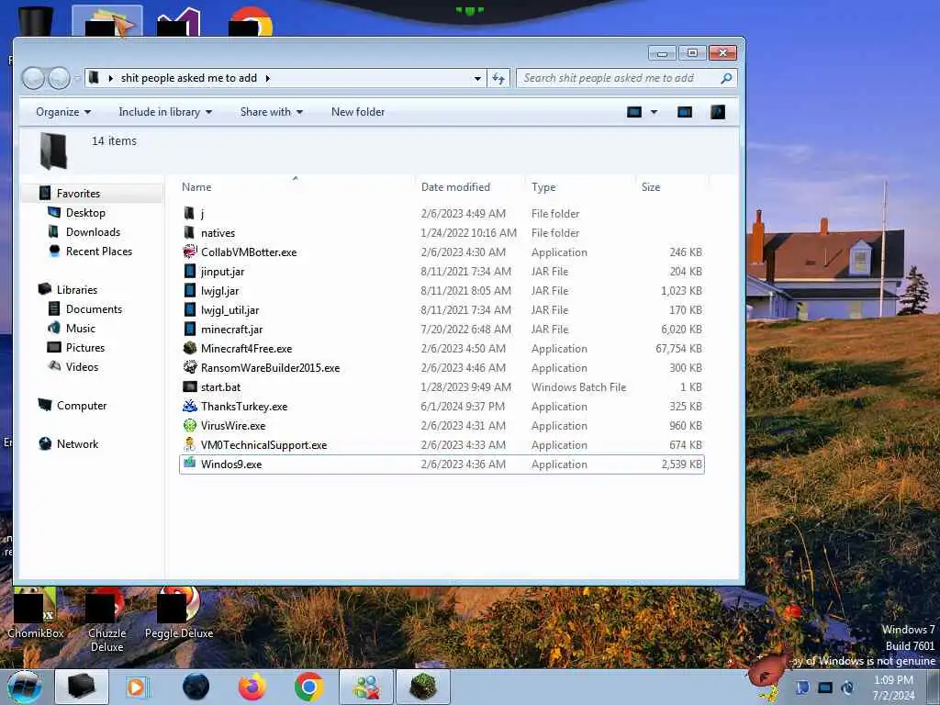This screenshot has width=940, height=705.
Task: Click the Change your view icon
Action: point(633,112)
